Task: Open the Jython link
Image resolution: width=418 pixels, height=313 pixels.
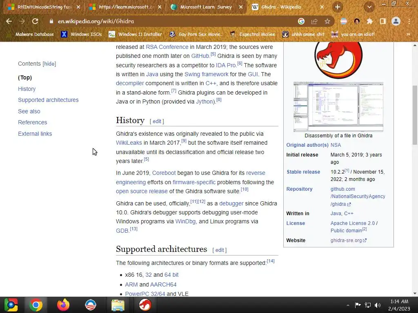Action: coord(205,101)
